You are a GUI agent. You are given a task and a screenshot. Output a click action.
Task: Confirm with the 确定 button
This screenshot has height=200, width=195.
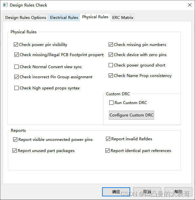pos(116,192)
